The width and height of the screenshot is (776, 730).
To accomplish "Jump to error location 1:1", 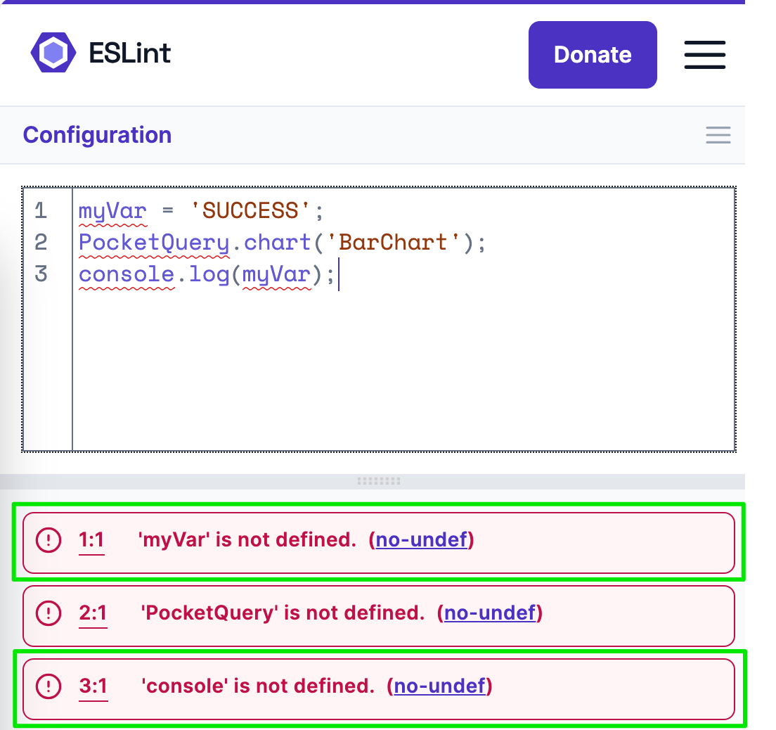I will point(91,540).
